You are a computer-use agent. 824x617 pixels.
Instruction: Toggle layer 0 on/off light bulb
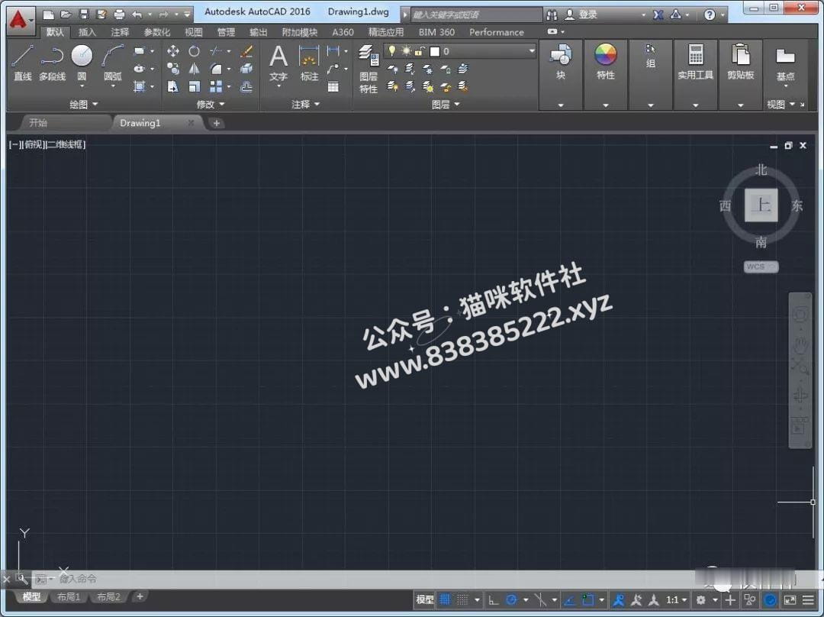click(391, 51)
